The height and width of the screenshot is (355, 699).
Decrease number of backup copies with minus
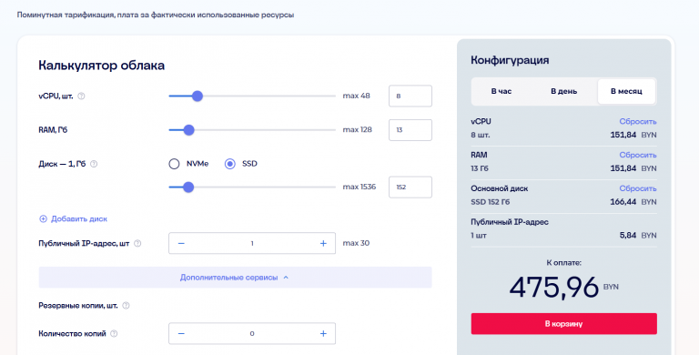pos(181,333)
